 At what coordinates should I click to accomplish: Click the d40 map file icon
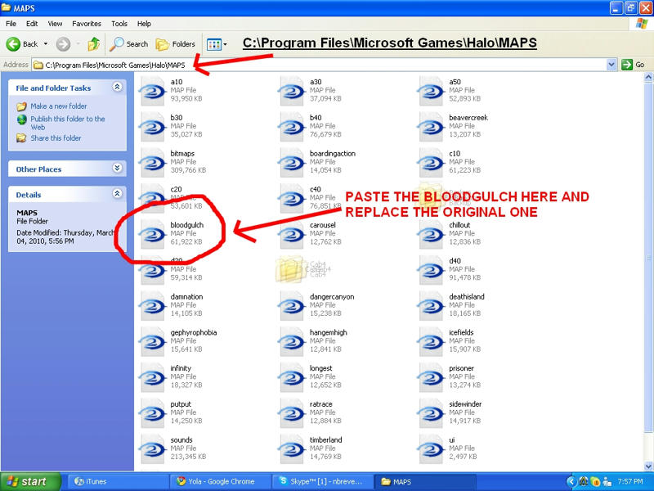coord(432,270)
